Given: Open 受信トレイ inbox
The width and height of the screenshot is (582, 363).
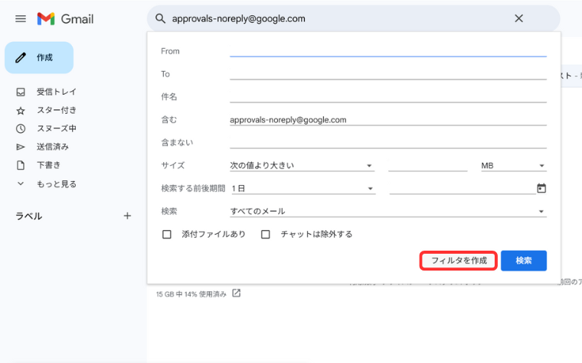Looking at the screenshot, I should pos(56,92).
